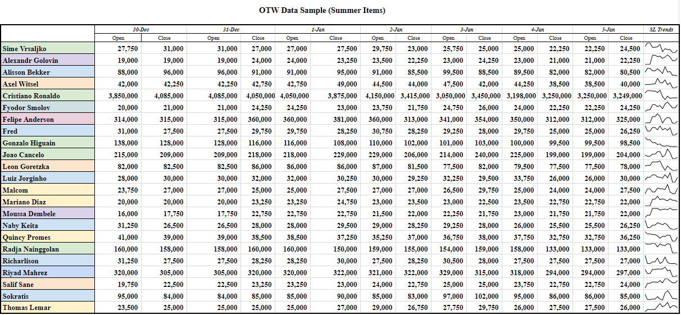681x315 pixels.
Task: Click the Radja Nainggolan trend sparkline
Action: click(x=661, y=249)
